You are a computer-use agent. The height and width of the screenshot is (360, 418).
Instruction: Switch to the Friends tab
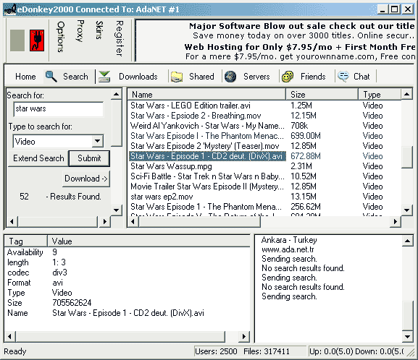[313, 77]
